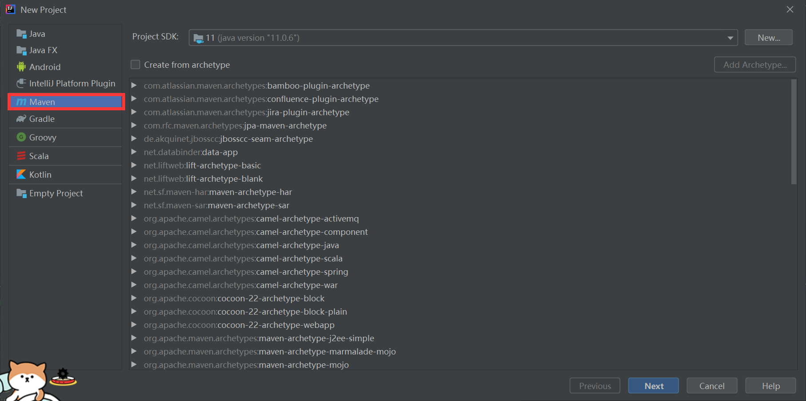The image size is (806, 401).
Task: Open the Project SDK dropdown arrow
Action: pos(730,38)
